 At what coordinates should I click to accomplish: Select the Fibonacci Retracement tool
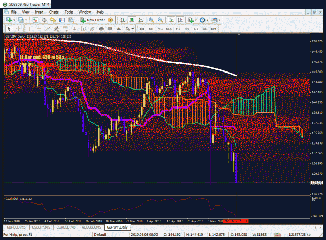[x=65, y=29]
